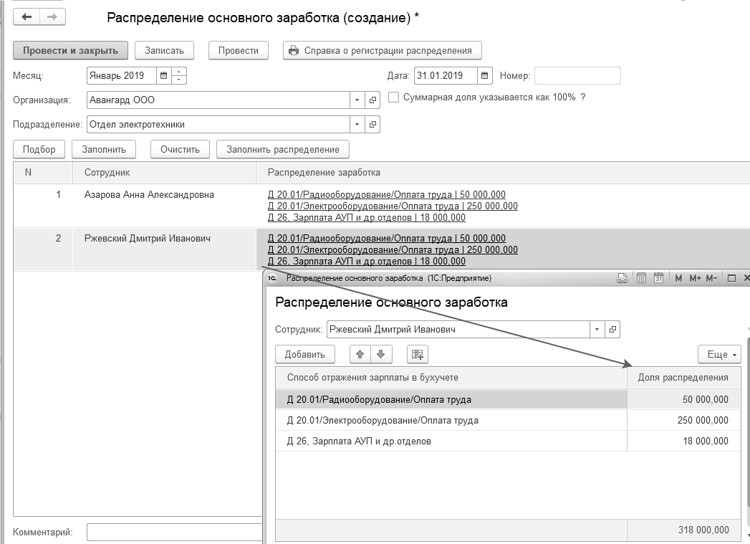Viewport: 750px width, 544px height.
Task: Open the Организация record via open icon
Action: point(372,100)
